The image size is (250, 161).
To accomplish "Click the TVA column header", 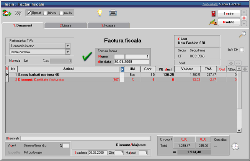I will tap(208, 69).
